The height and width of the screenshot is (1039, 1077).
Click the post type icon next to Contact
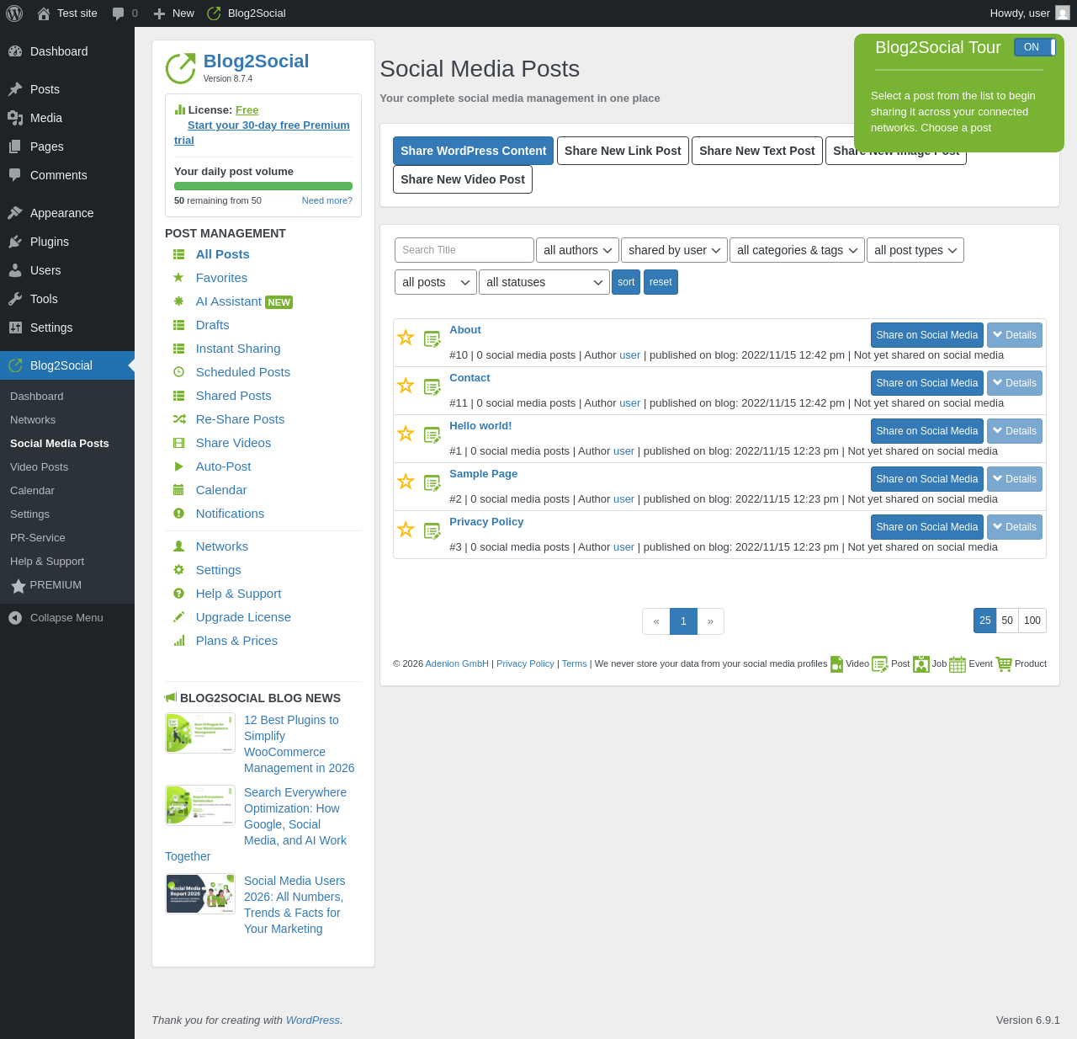click(432, 387)
